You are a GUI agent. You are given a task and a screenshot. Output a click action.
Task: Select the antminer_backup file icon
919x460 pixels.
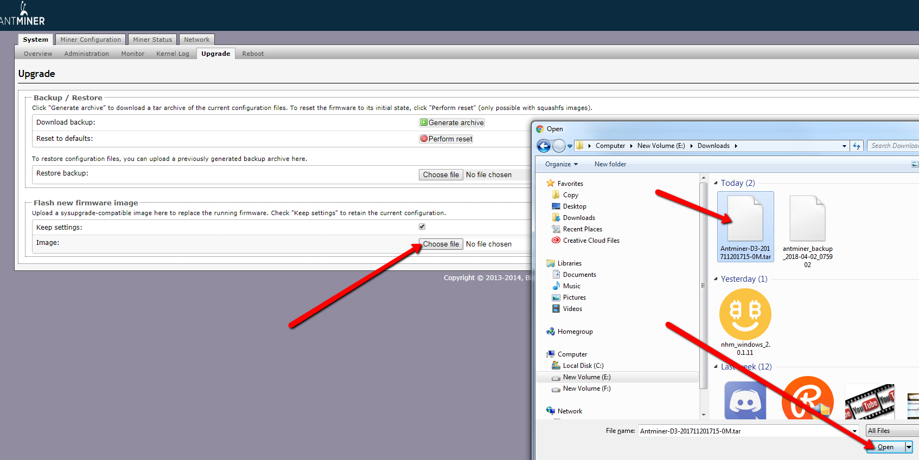pyautogui.click(x=807, y=219)
